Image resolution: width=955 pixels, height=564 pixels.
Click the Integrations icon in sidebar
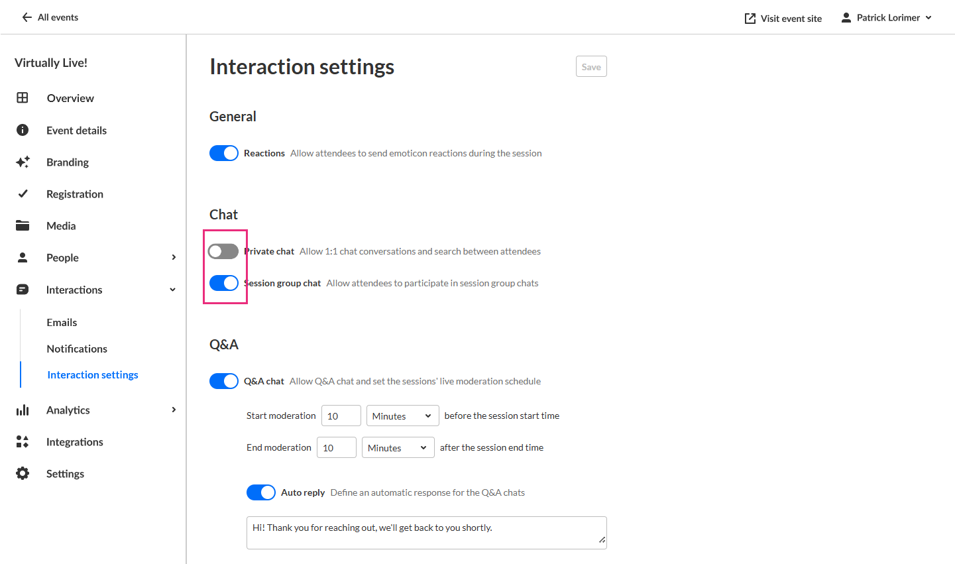pyautogui.click(x=23, y=441)
